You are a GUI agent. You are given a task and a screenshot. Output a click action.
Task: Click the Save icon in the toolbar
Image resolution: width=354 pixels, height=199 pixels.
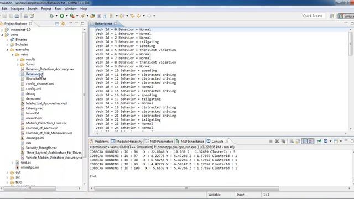pos(4,16)
